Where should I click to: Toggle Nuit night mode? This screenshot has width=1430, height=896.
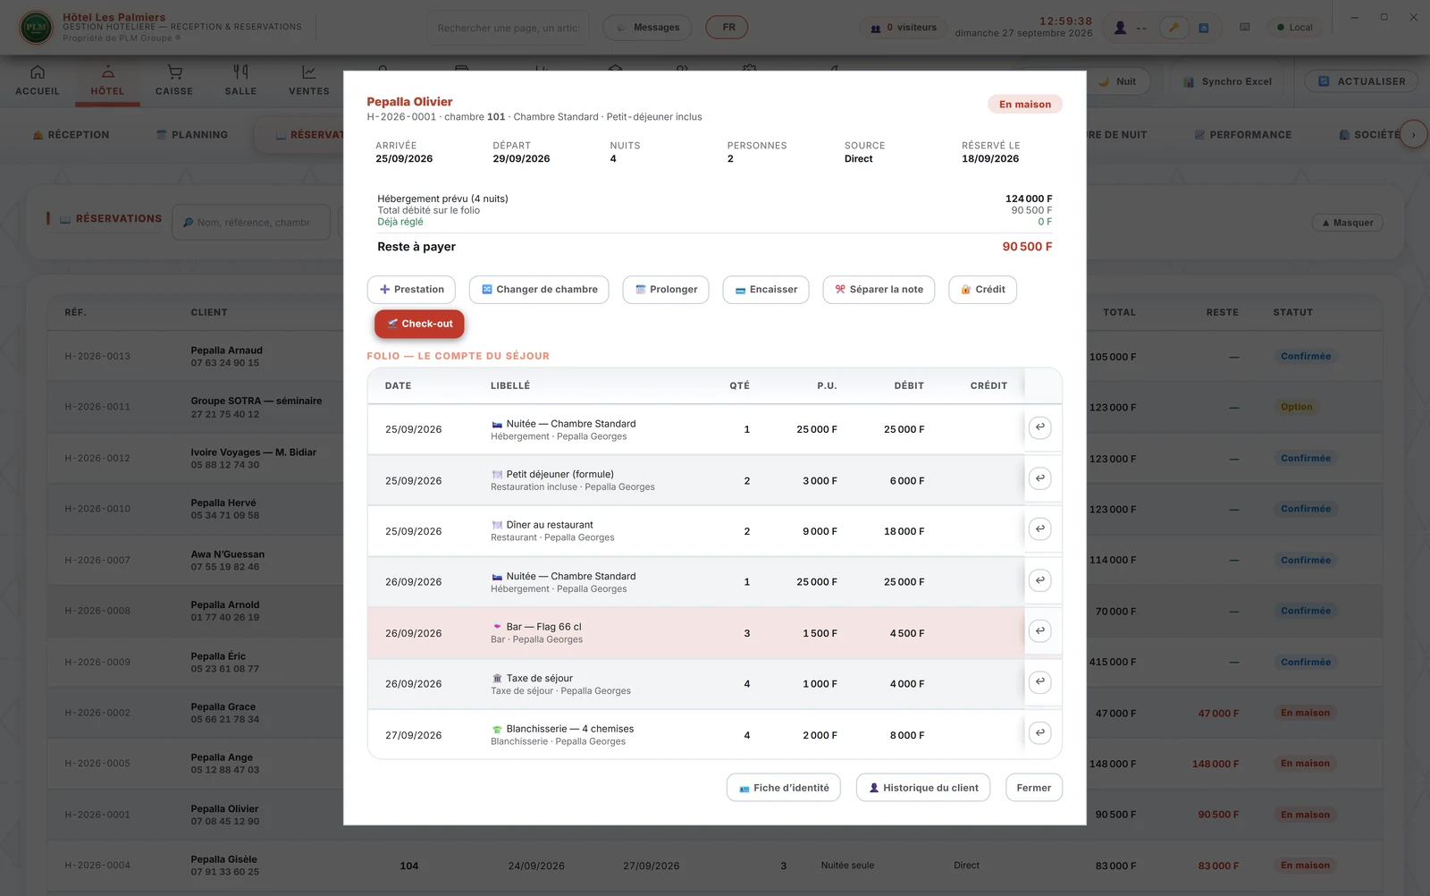click(x=1118, y=81)
